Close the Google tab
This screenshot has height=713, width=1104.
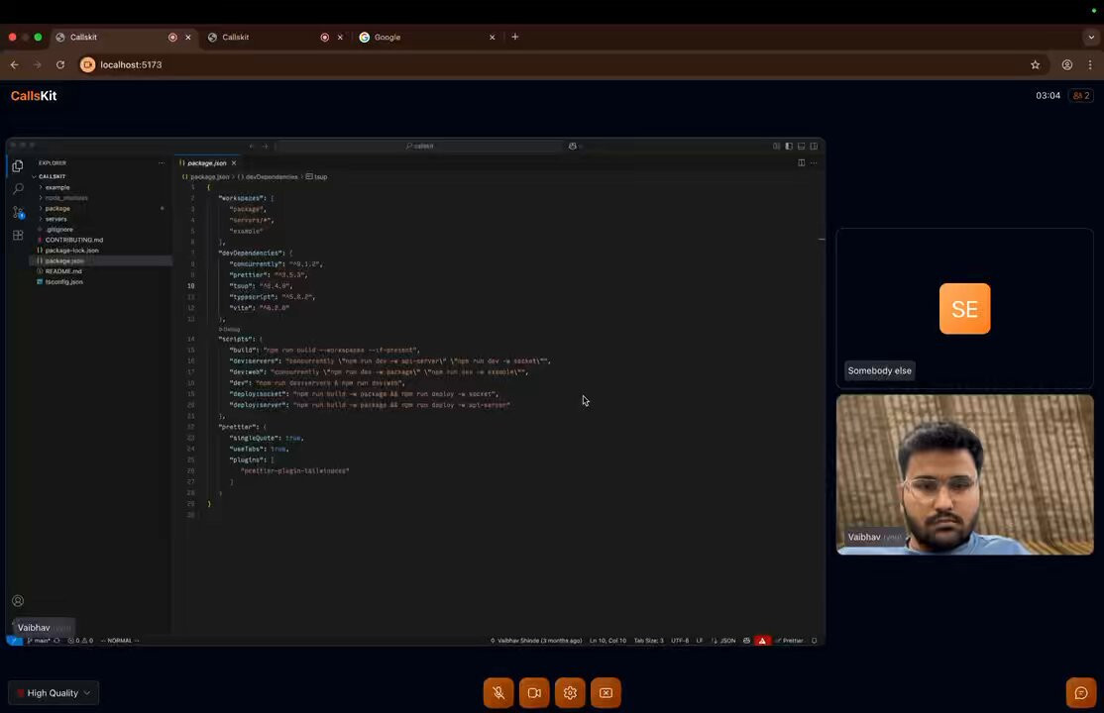(x=493, y=38)
